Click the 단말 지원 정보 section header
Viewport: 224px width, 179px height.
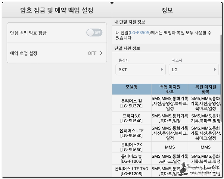pos(167,48)
